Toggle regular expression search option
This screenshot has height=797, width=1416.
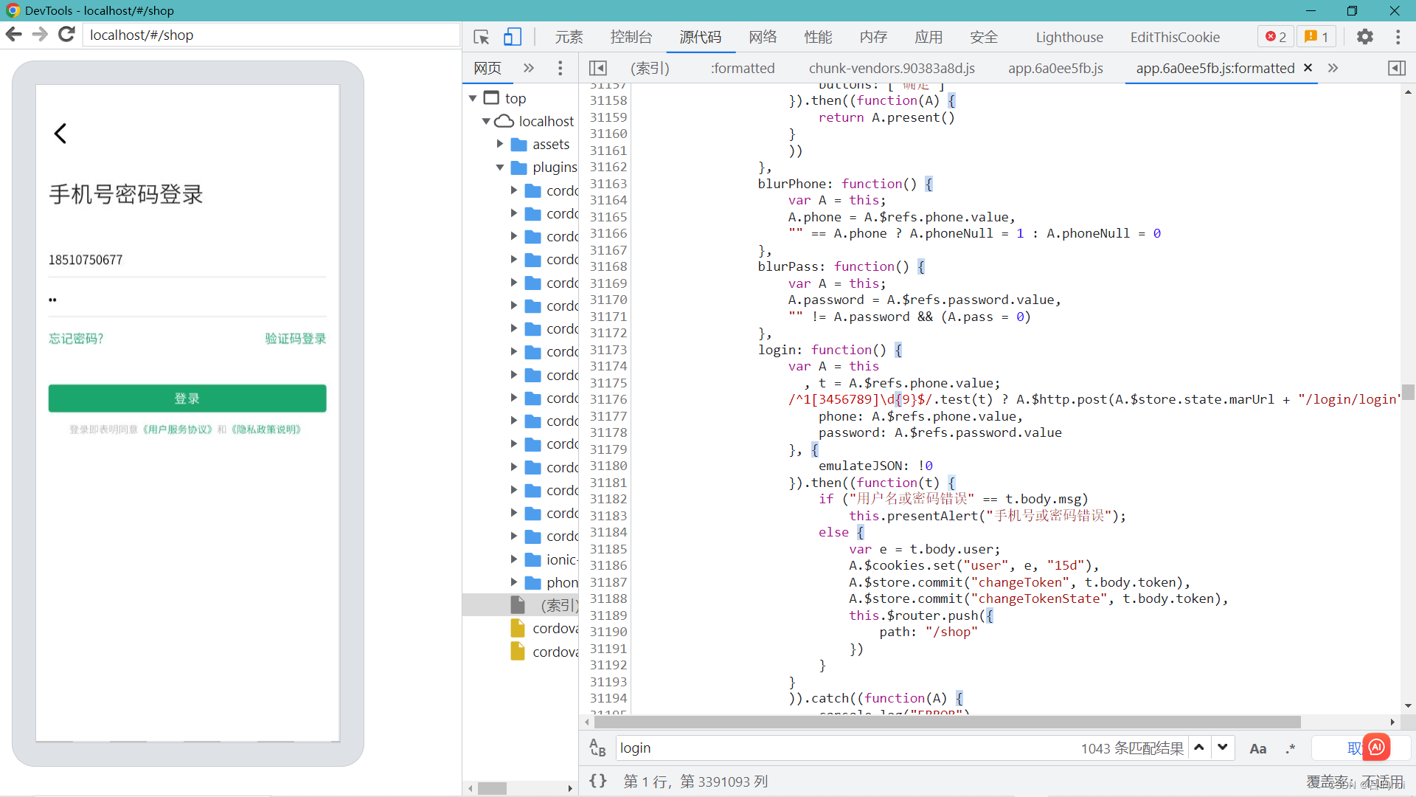click(1291, 748)
